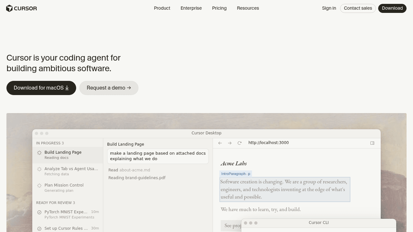
Task: Select the Plan Mission Control task
Action: [x=68, y=188]
